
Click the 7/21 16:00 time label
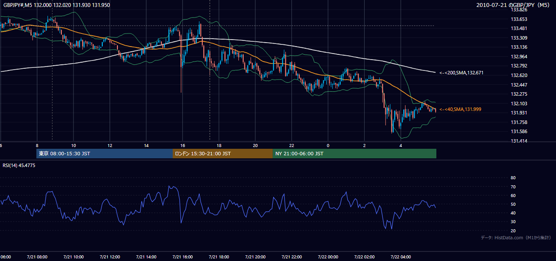(x=182, y=257)
